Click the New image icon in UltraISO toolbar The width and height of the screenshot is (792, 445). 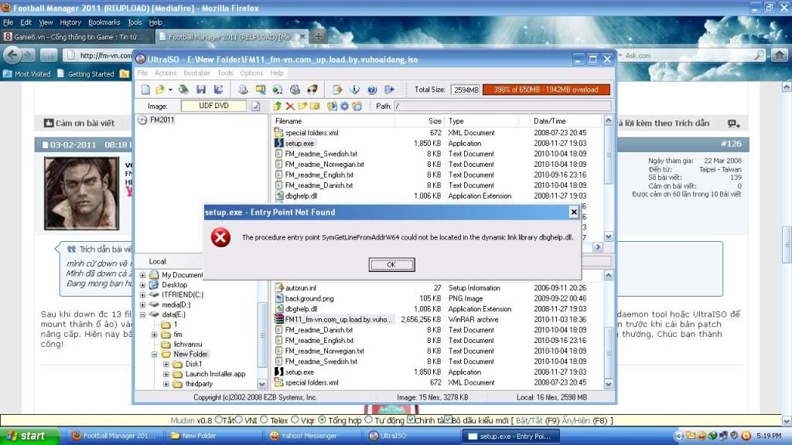pyautogui.click(x=145, y=90)
